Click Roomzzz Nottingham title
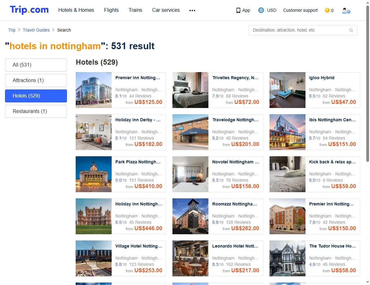 tap(234, 204)
